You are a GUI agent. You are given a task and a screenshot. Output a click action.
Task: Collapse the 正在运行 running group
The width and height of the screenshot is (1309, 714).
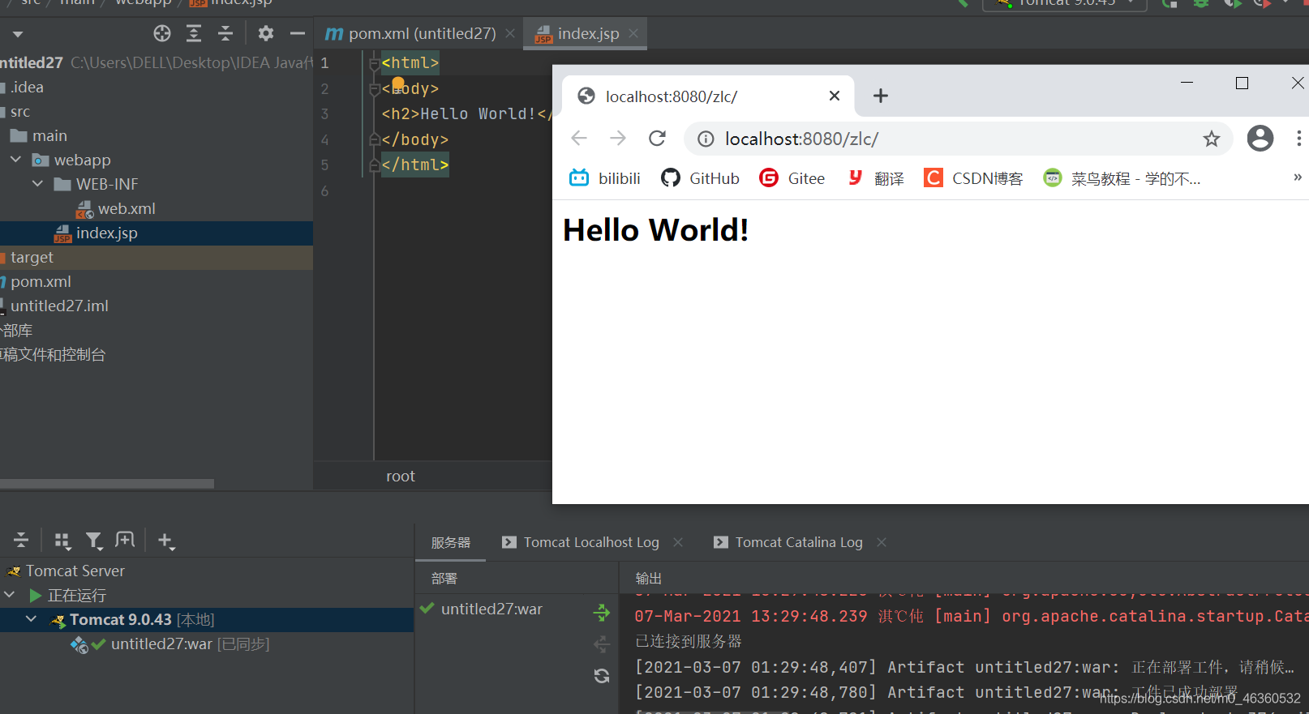point(10,595)
